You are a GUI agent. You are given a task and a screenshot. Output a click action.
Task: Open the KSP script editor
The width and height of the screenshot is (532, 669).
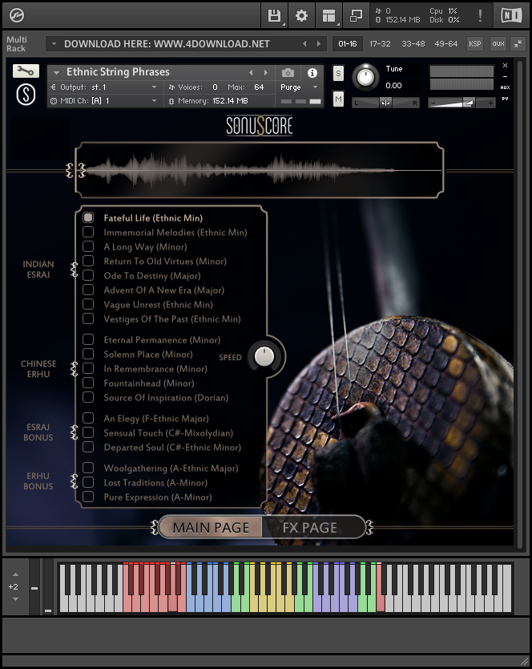pos(475,43)
